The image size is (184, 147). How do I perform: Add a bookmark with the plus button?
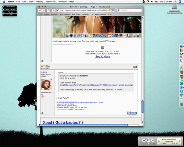tap(54, 10)
